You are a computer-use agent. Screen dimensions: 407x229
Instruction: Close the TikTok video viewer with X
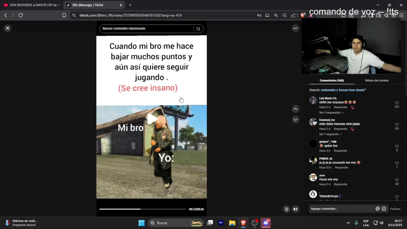(x=7, y=28)
